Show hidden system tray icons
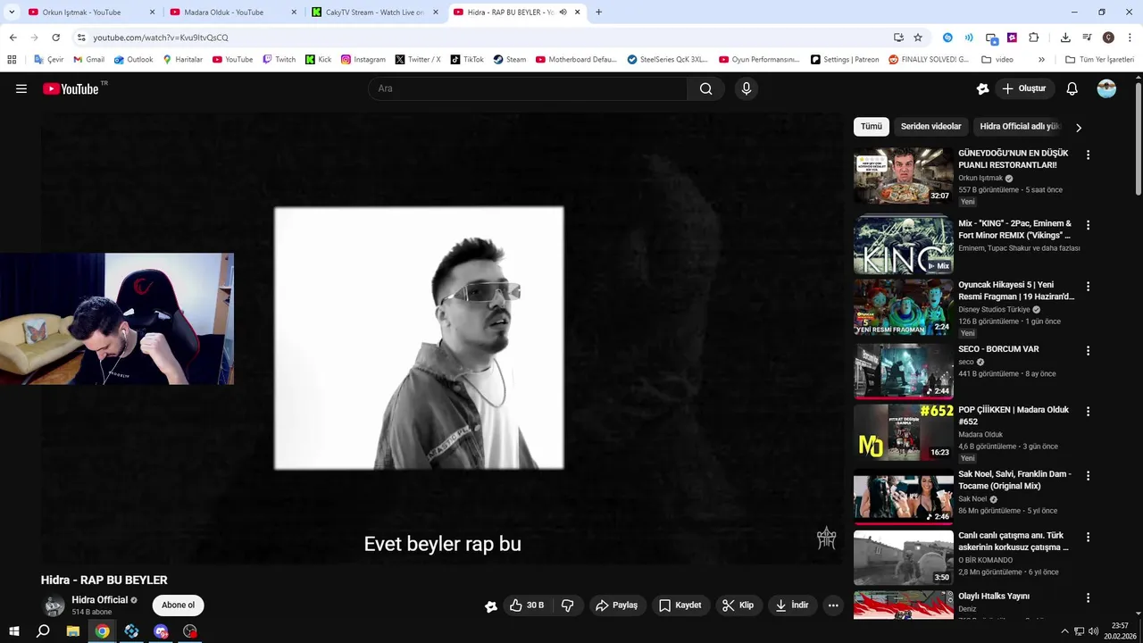Image resolution: width=1143 pixels, height=643 pixels. [x=1066, y=631]
